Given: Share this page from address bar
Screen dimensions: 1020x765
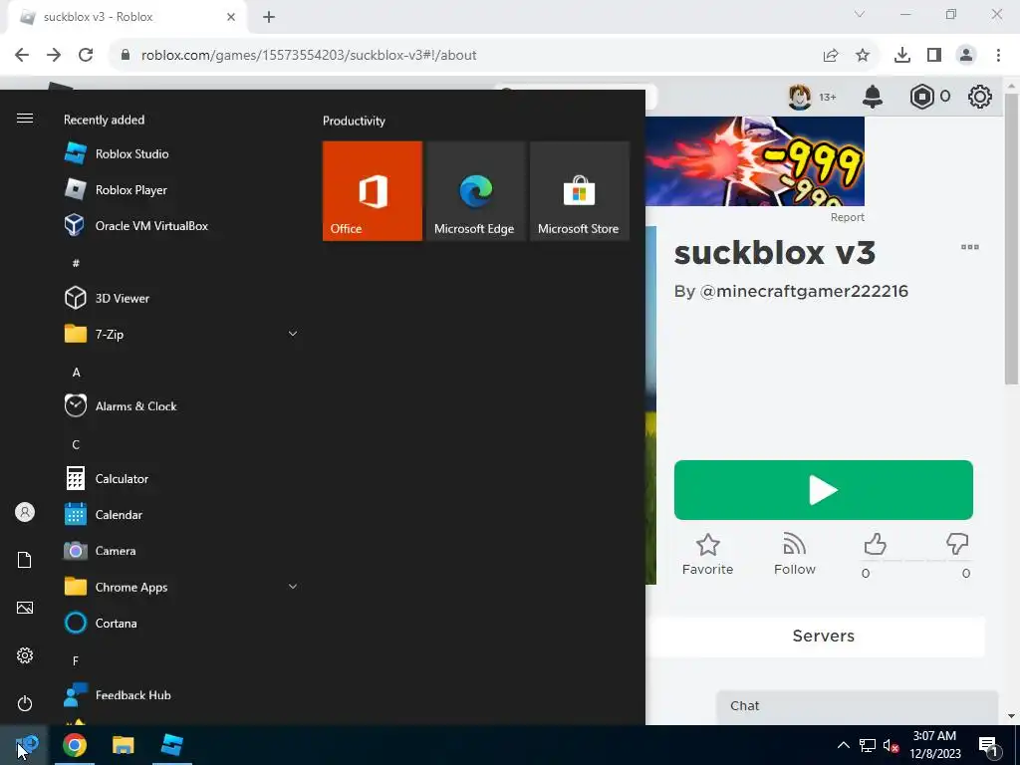Looking at the screenshot, I should [831, 56].
